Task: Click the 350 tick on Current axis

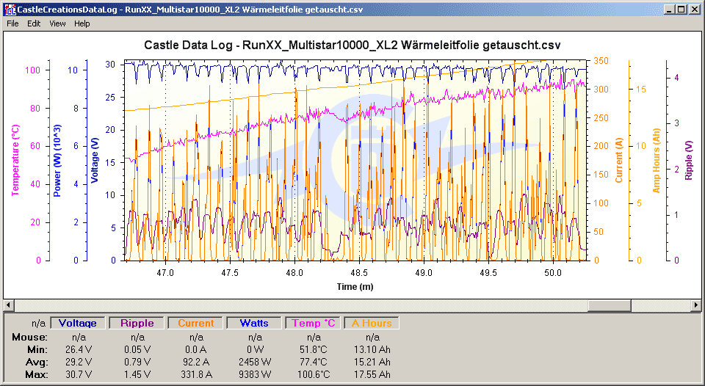Action: (601, 61)
